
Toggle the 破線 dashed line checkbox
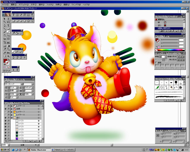[x=156, y=63]
